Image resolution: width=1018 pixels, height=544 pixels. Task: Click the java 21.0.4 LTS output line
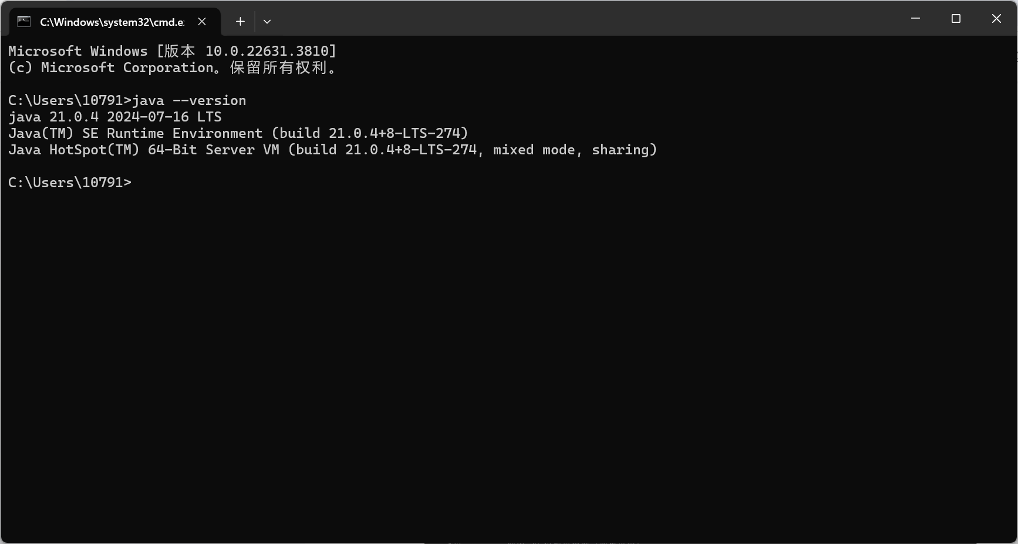coord(115,117)
